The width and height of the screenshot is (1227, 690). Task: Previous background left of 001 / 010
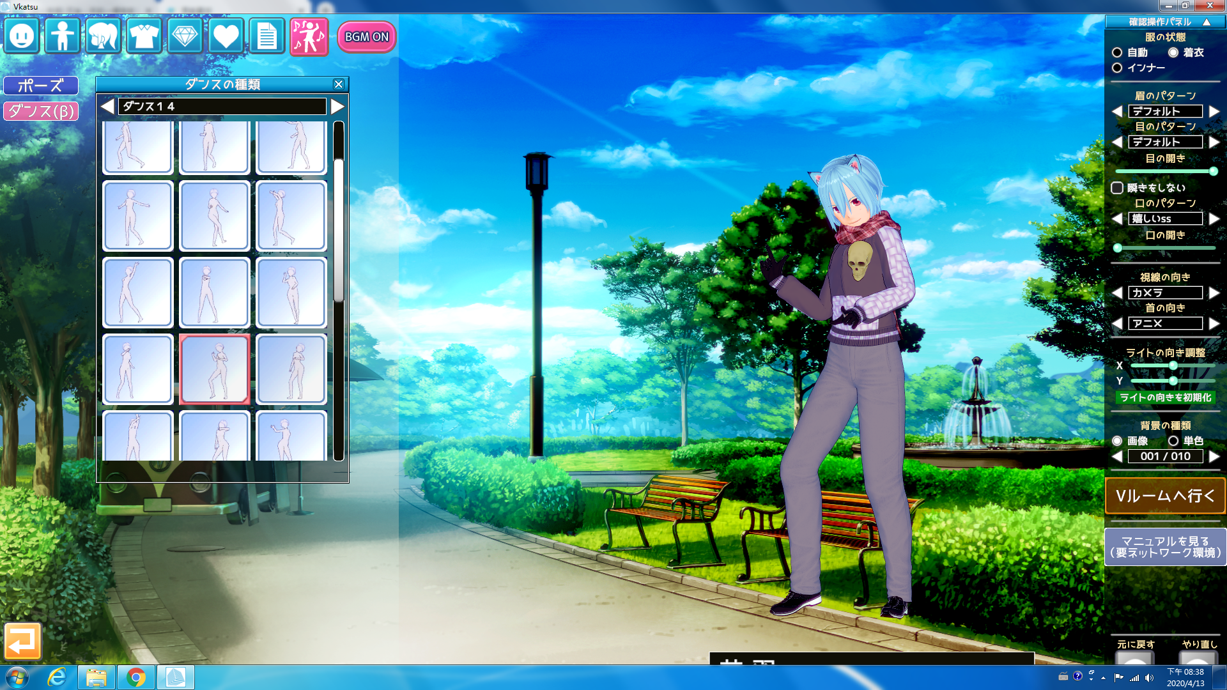click(1117, 456)
